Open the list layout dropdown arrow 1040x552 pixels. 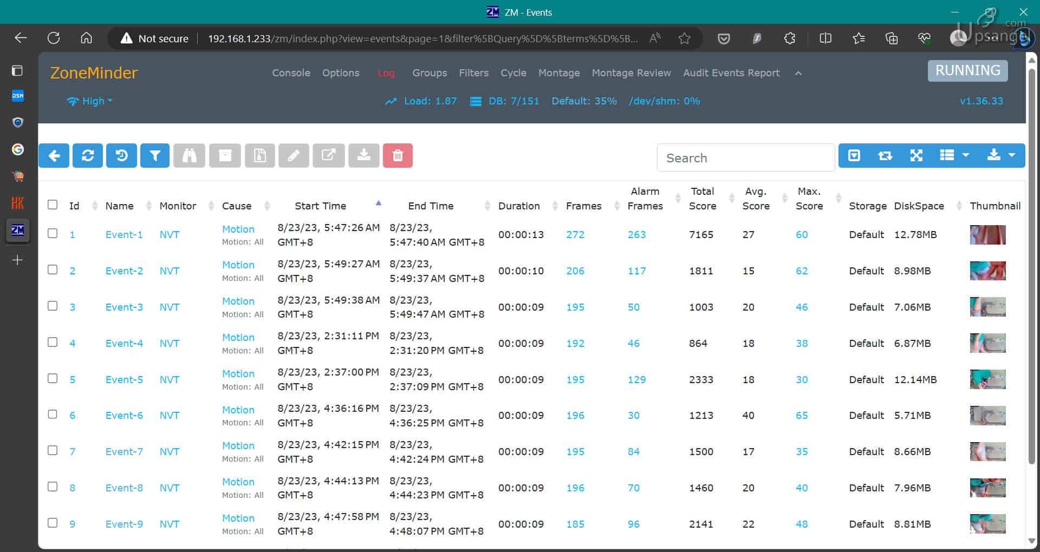[966, 155]
